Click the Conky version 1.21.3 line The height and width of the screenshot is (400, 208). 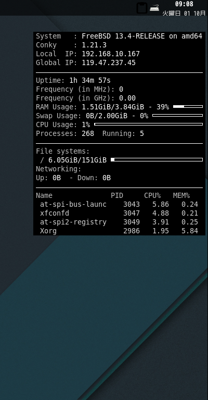[x=71, y=45]
